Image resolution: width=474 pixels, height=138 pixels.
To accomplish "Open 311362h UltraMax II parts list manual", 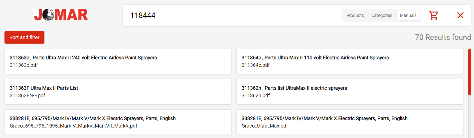I will [x=350, y=92].
